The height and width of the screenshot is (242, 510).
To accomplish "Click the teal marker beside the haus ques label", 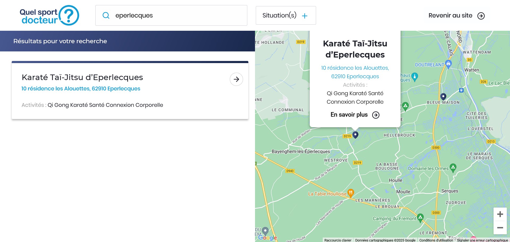I will click(x=415, y=77).
